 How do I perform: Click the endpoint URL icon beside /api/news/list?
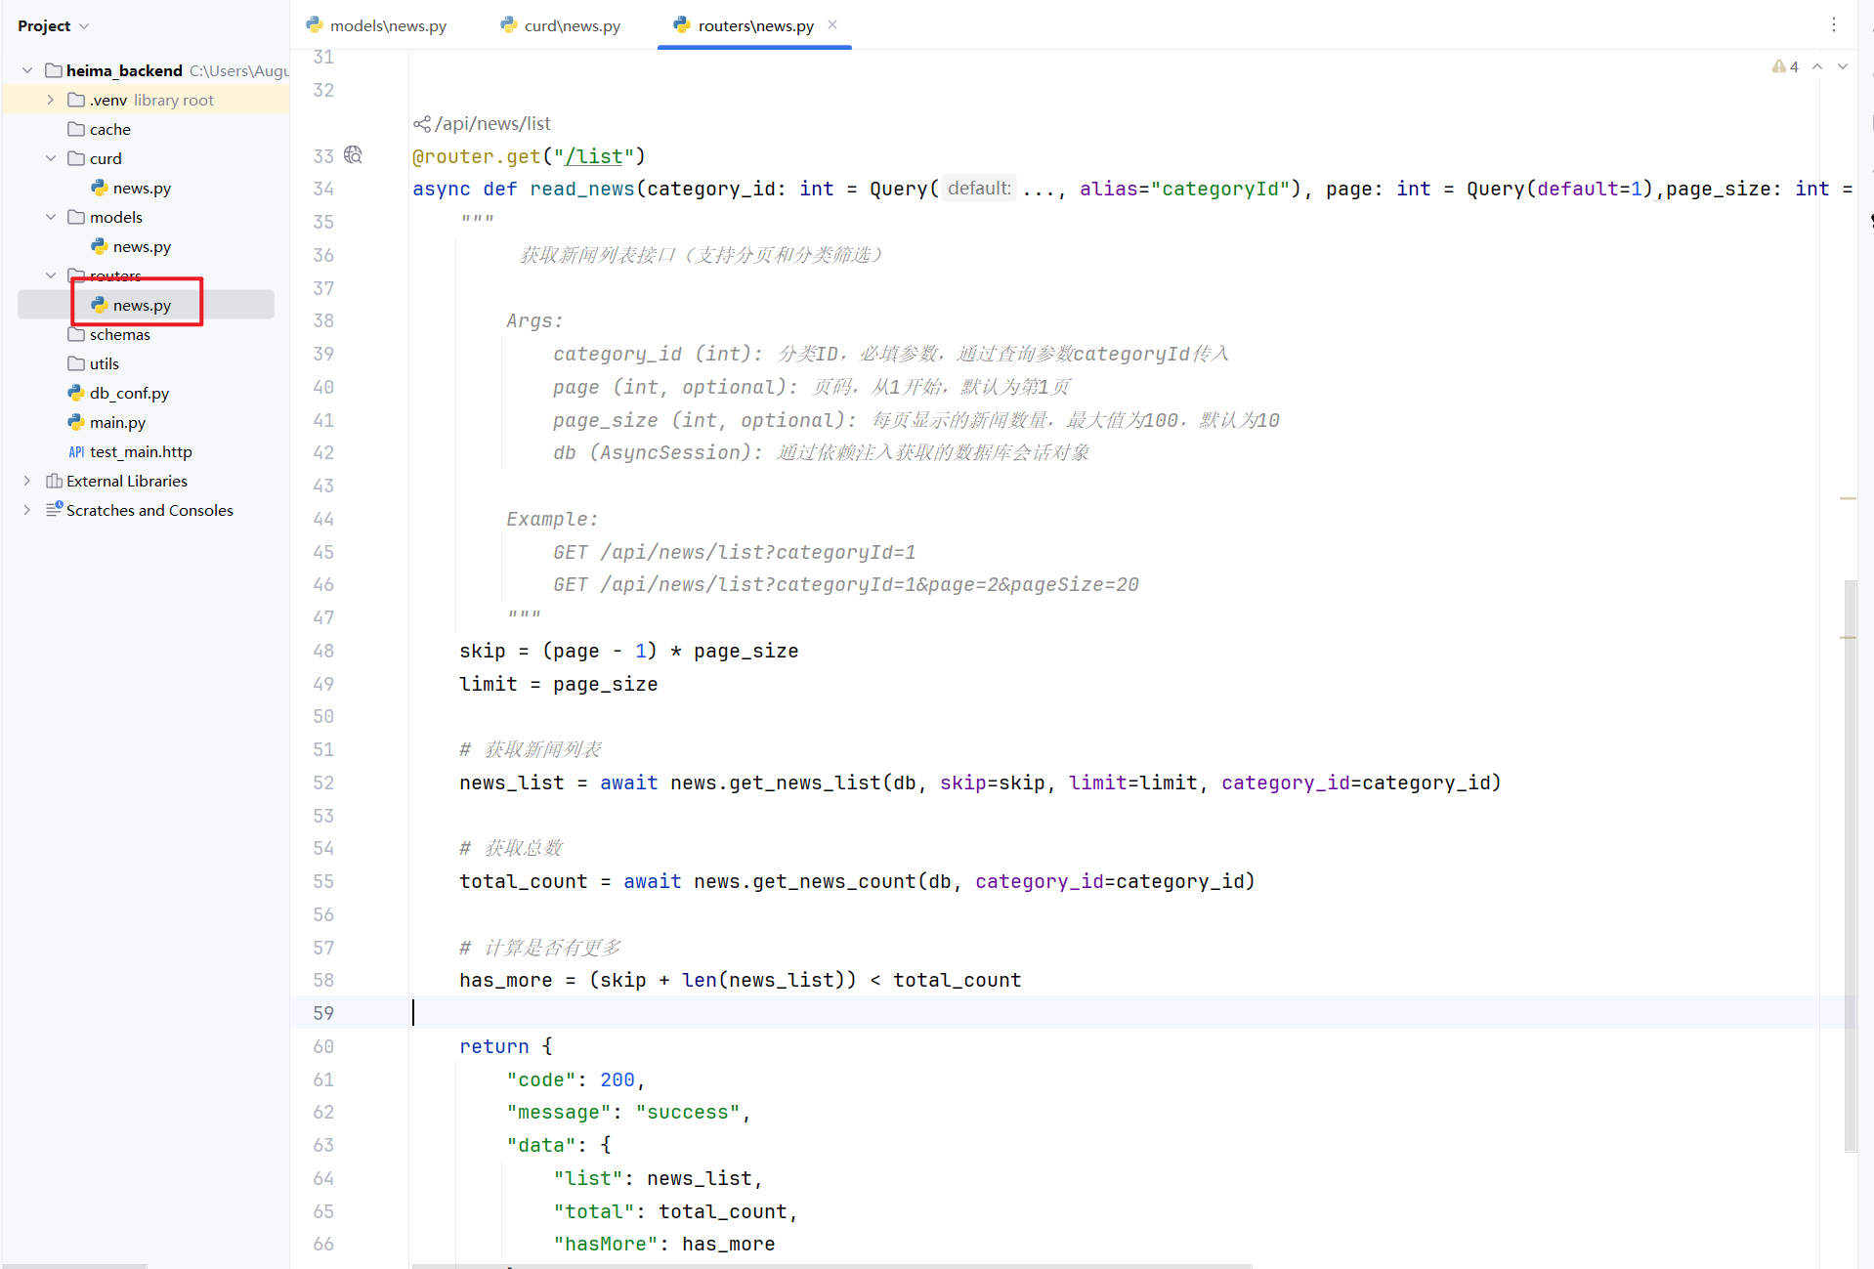click(x=421, y=124)
